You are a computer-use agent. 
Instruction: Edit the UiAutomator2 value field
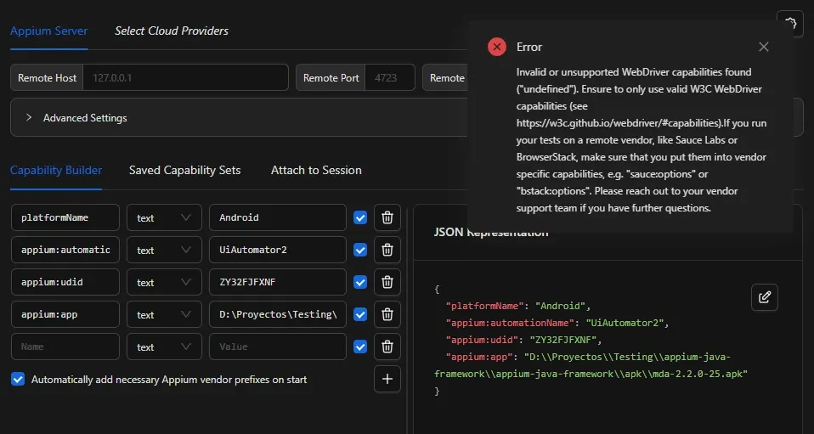(x=278, y=250)
